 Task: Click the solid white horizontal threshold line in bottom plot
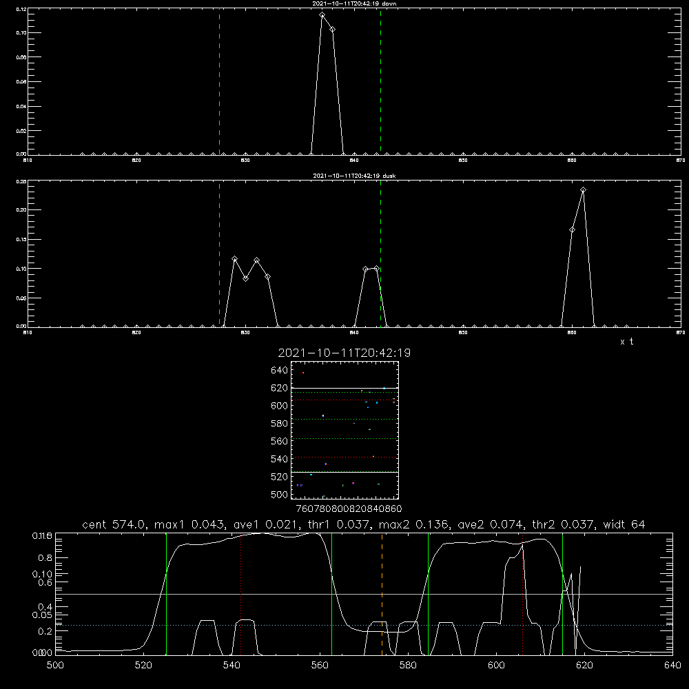pos(364,594)
